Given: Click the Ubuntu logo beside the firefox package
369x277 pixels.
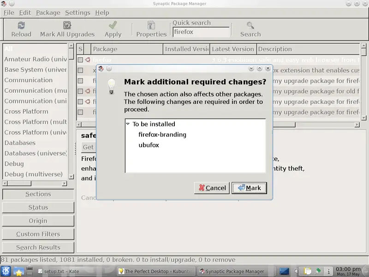Looking at the screenshot, I should pyautogui.click(x=88, y=60).
